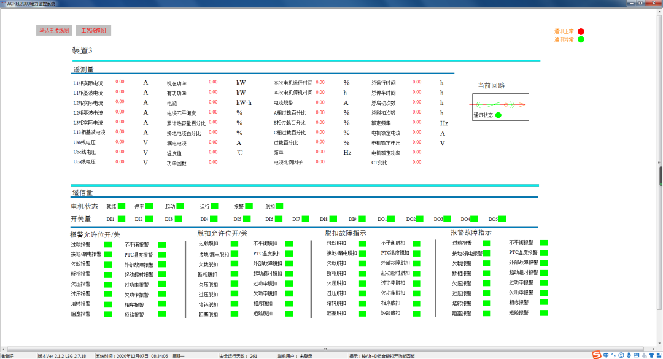Click the 运行 motor status indicator
The width and height of the screenshot is (663, 359).
[x=215, y=206]
